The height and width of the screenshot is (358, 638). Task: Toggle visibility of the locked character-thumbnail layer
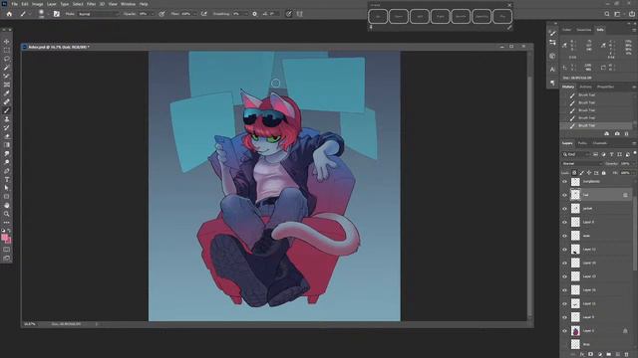(x=564, y=331)
